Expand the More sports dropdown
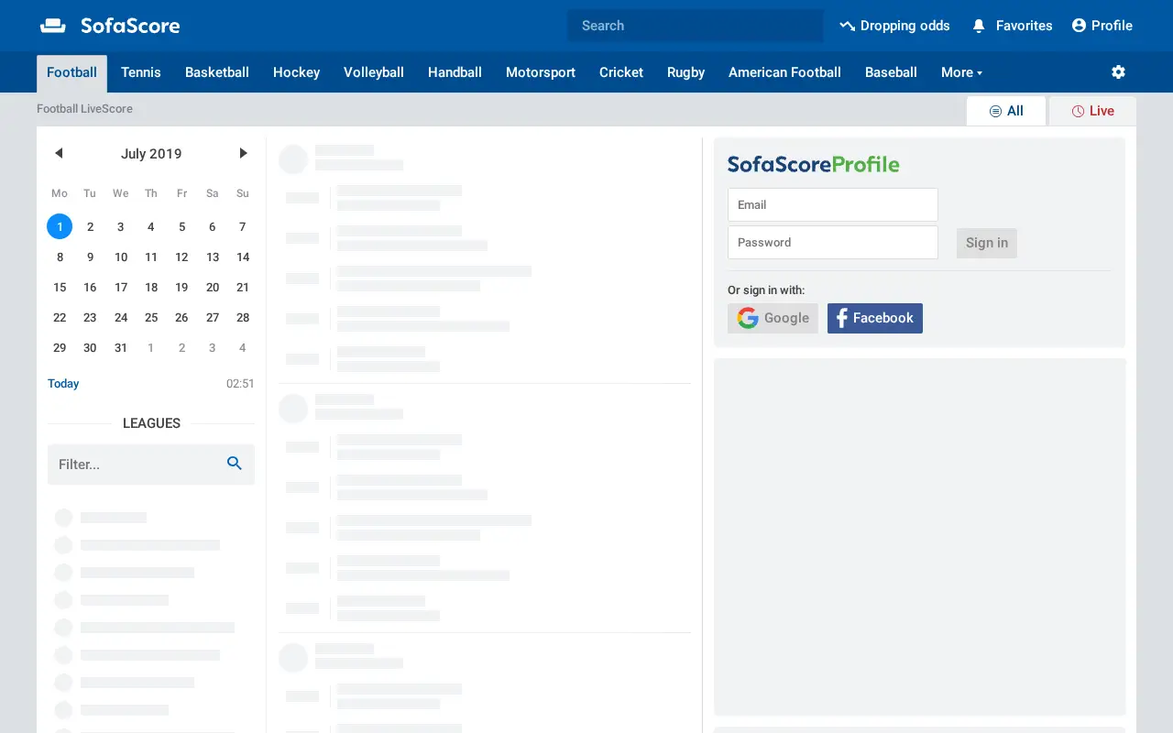 [961, 72]
